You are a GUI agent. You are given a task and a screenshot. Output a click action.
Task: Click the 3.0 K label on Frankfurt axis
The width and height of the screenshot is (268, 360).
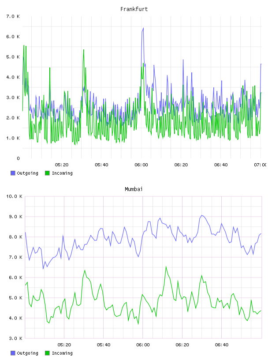[13, 97]
